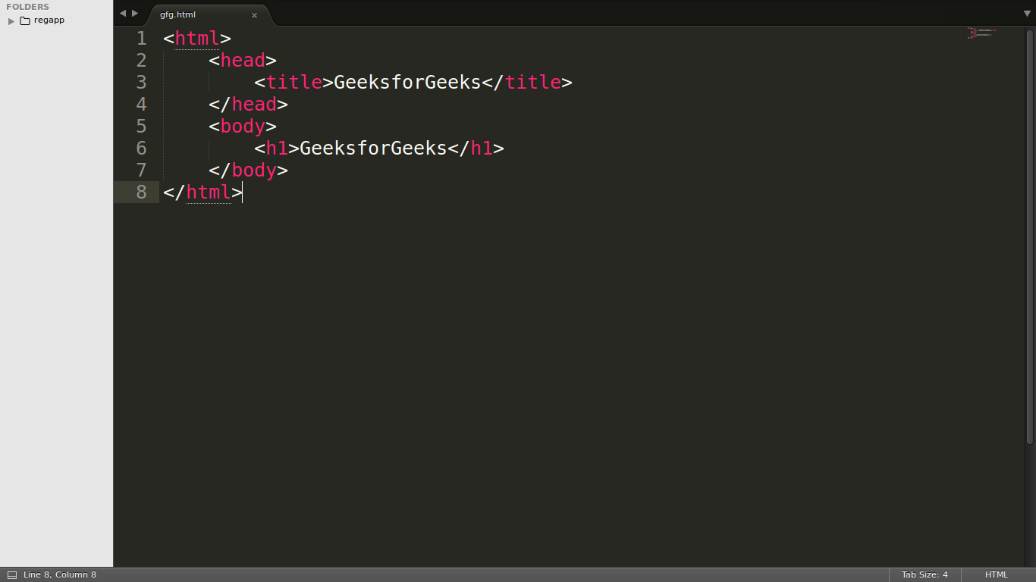Viewport: 1036px width, 582px height.
Task: Click the Tab Size: 4 status indicator
Action: coord(924,574)
